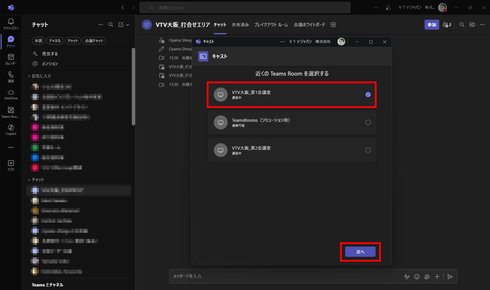Image resolution: width=490 pixels, height=290 pixels.
Task: Open meeting chat more options ellipsis
Action: pos(482,24)
